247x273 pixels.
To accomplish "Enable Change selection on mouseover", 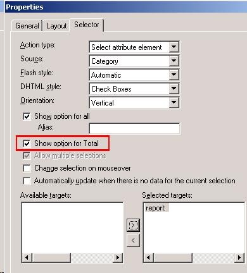I will coord(27,168).
